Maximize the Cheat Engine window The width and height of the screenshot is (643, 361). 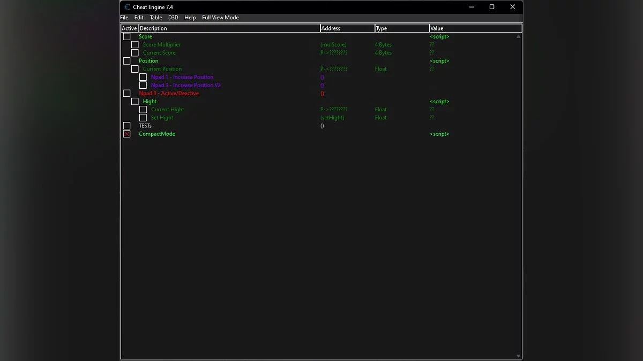click(492, 7)
